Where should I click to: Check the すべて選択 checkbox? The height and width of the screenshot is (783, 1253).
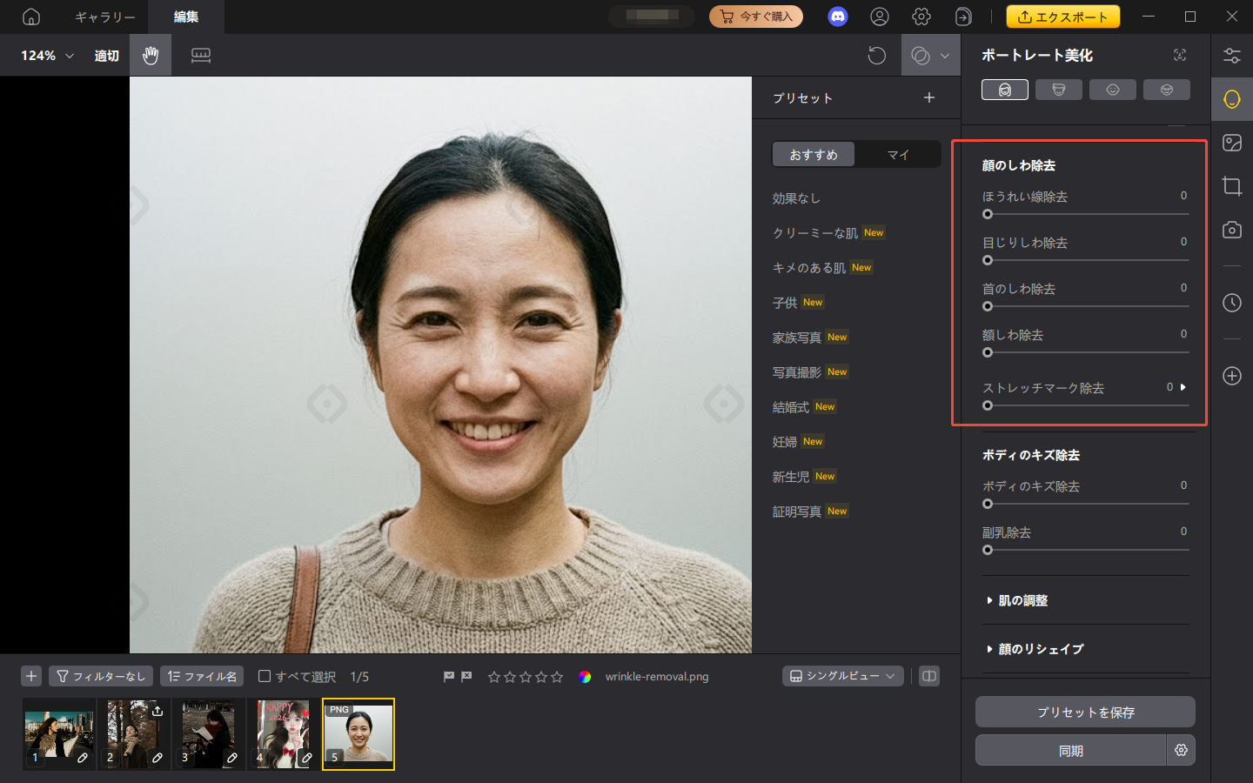coord(265,676)
